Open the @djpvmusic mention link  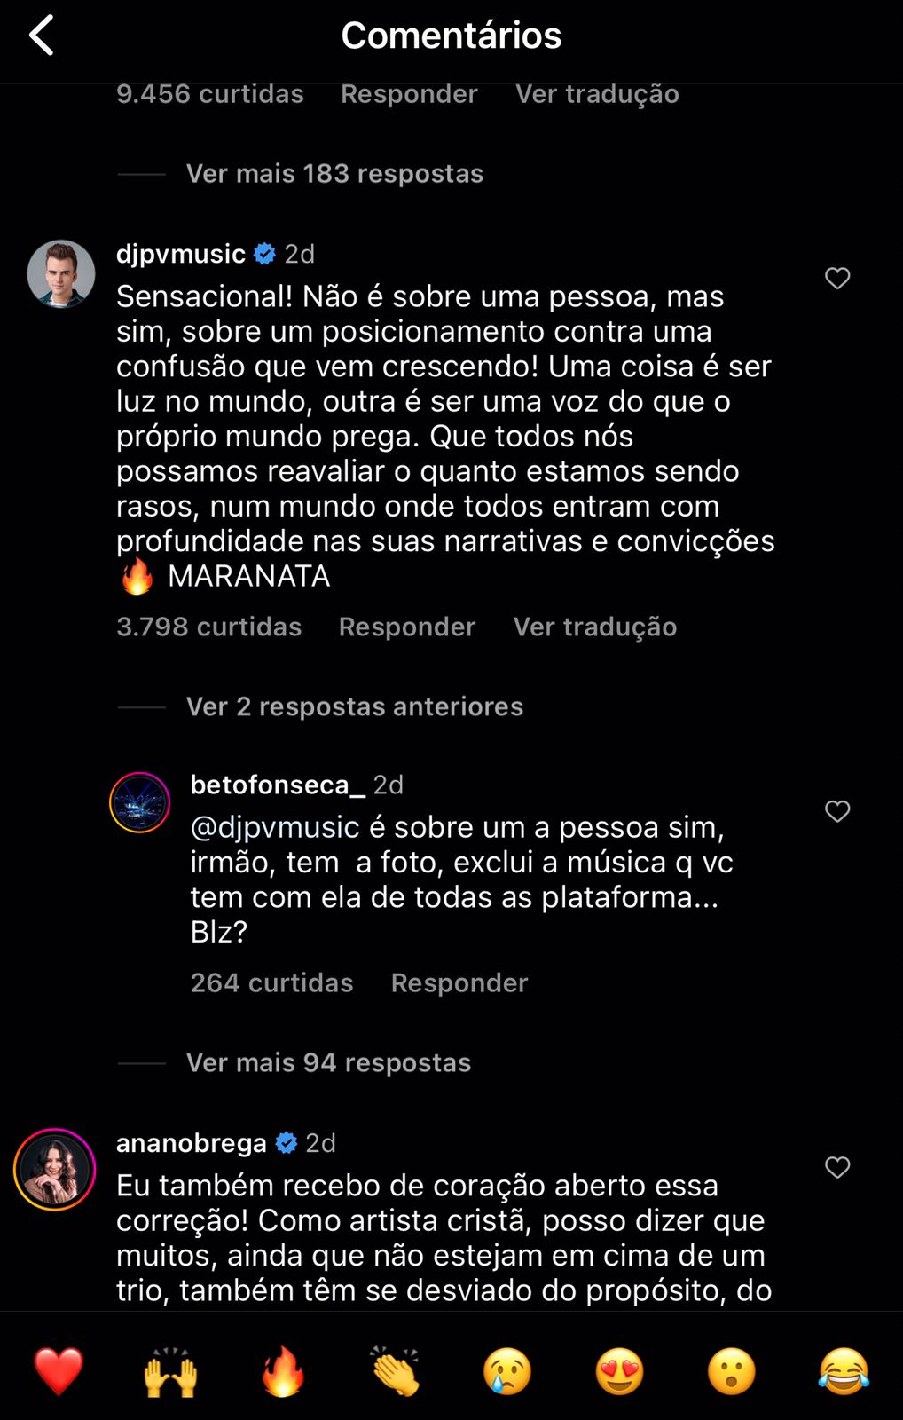[275, 827]
